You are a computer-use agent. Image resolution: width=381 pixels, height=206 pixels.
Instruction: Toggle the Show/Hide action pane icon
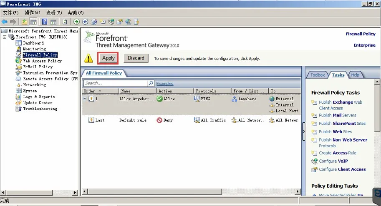[x=53, y=22]
